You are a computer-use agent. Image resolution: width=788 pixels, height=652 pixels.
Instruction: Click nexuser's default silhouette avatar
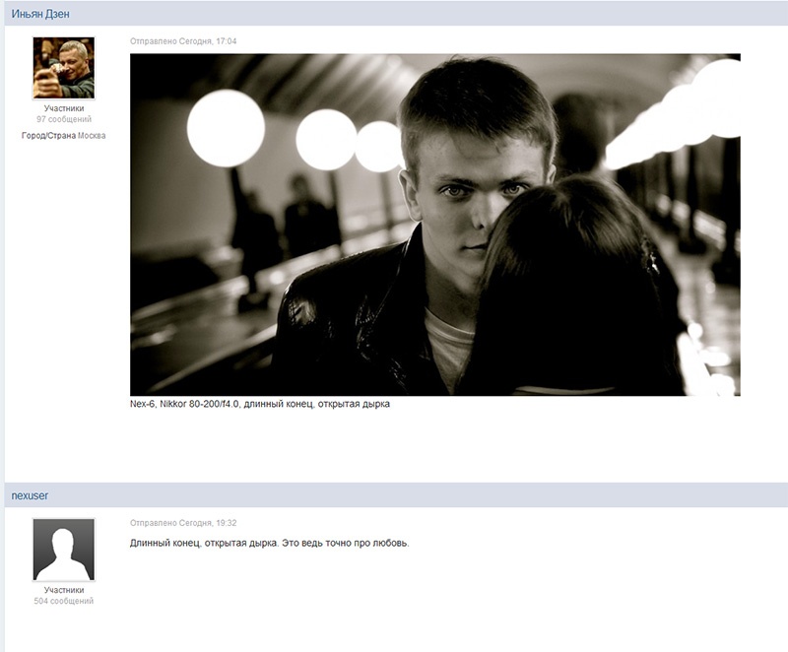pyautogui.click(x=64, y=550)
